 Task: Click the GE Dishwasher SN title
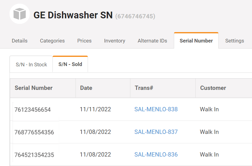(73, 15)
